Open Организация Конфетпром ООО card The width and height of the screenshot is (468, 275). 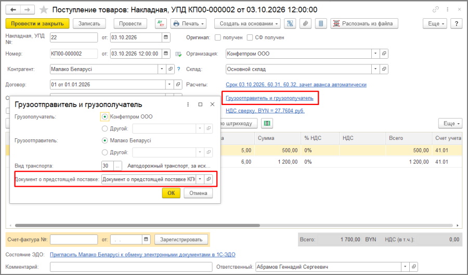pos(384,54)
